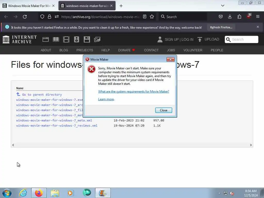Screen dimensions: 264x198
Task: Open uBlock extension icon with badge
Action: [249, 16]
